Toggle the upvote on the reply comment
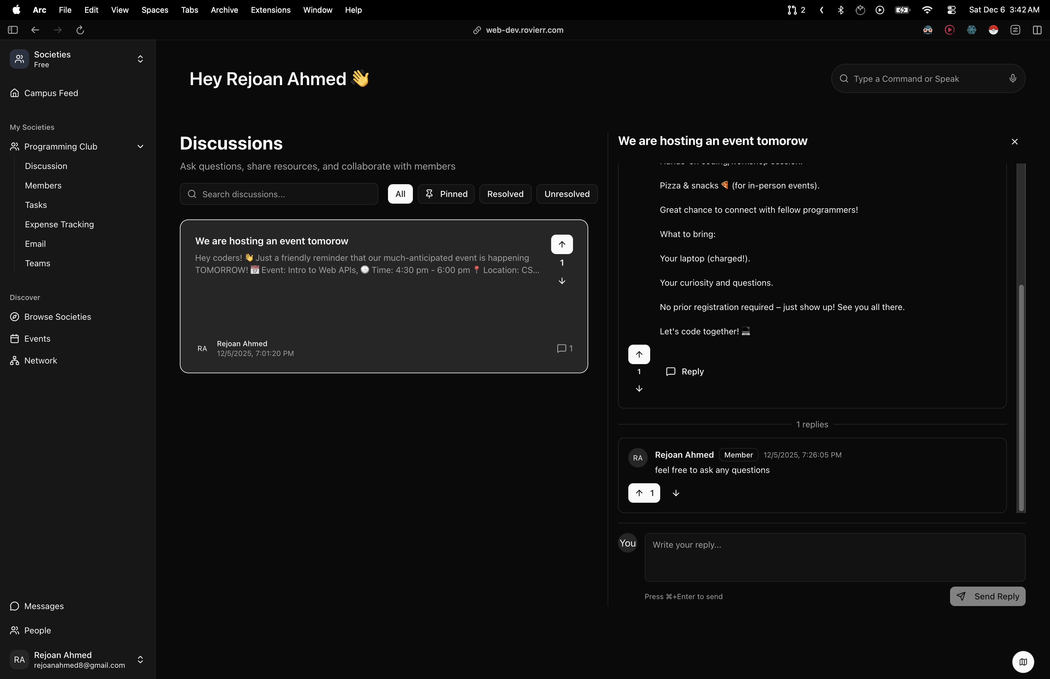This screenshot has height=679, width=1050. 644,493
